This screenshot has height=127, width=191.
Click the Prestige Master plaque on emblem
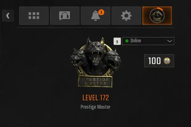(95, 81)
